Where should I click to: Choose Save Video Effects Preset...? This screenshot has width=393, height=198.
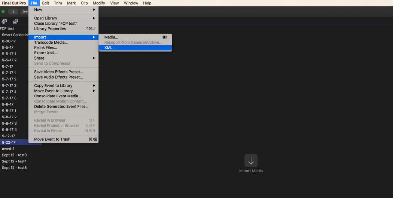point(63,72)
